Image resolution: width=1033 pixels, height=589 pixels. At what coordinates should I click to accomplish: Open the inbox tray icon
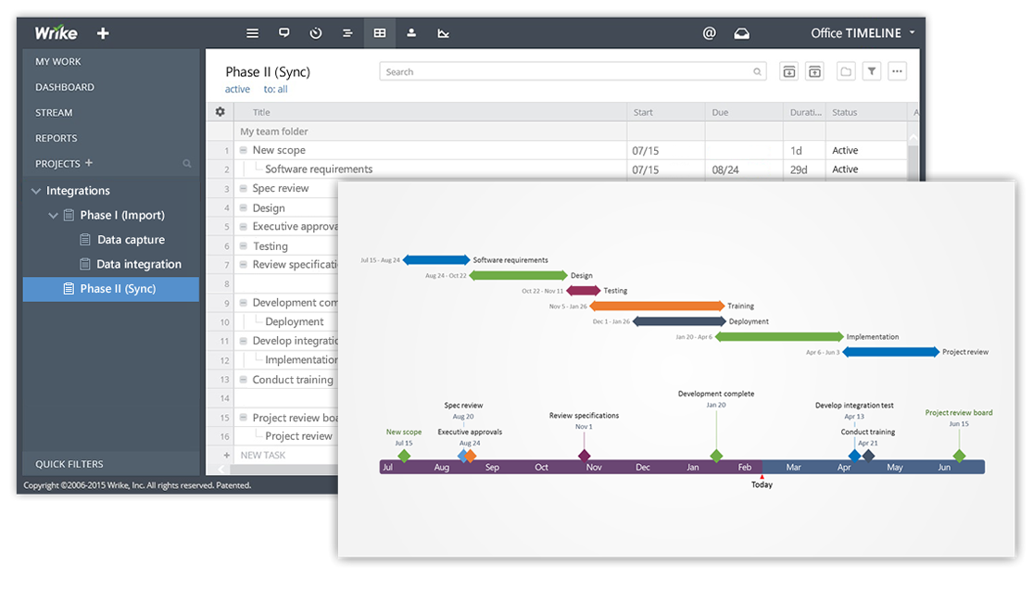(741, 33)
